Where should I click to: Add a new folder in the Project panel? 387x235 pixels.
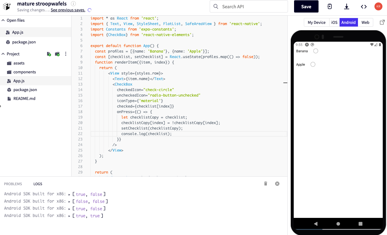point(57,54)
